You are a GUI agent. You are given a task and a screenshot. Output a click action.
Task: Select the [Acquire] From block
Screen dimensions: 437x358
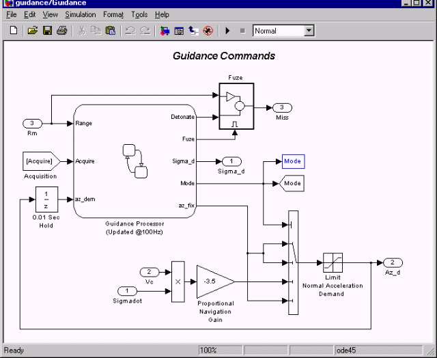[41, 161]
